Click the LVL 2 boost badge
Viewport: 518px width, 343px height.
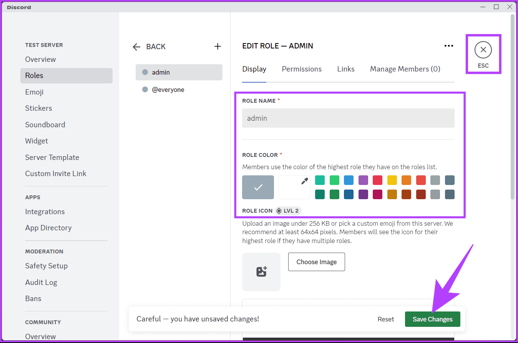pos(289,211)
